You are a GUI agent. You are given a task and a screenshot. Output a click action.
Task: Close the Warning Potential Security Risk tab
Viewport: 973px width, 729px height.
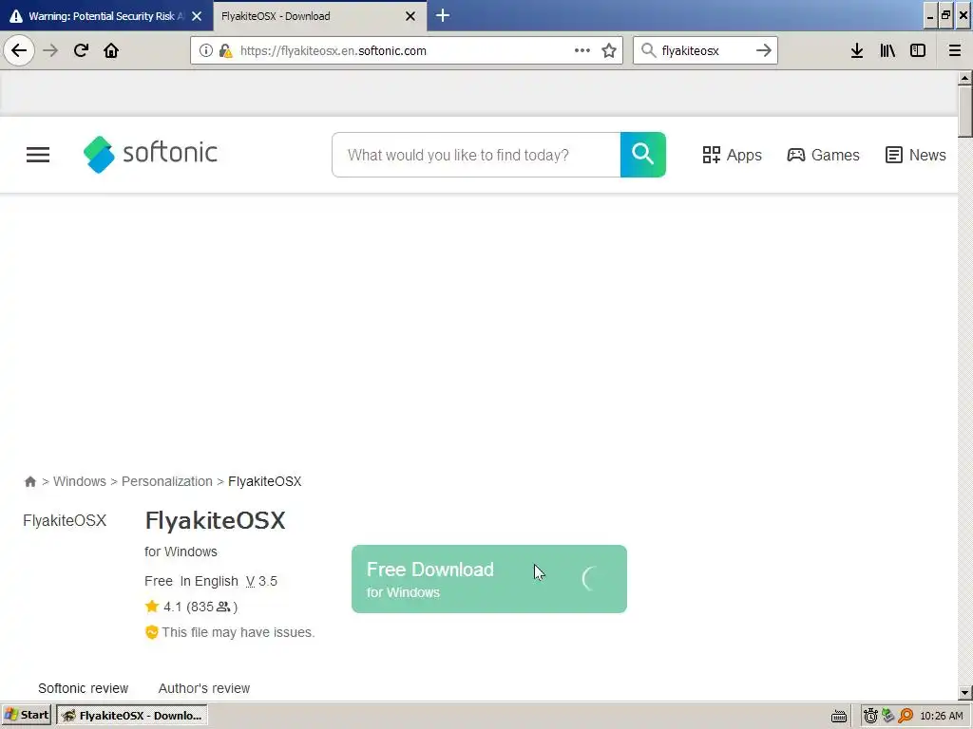point(197,16)
